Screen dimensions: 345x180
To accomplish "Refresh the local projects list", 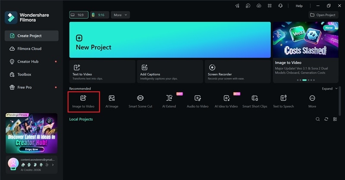I will point(326,119).
